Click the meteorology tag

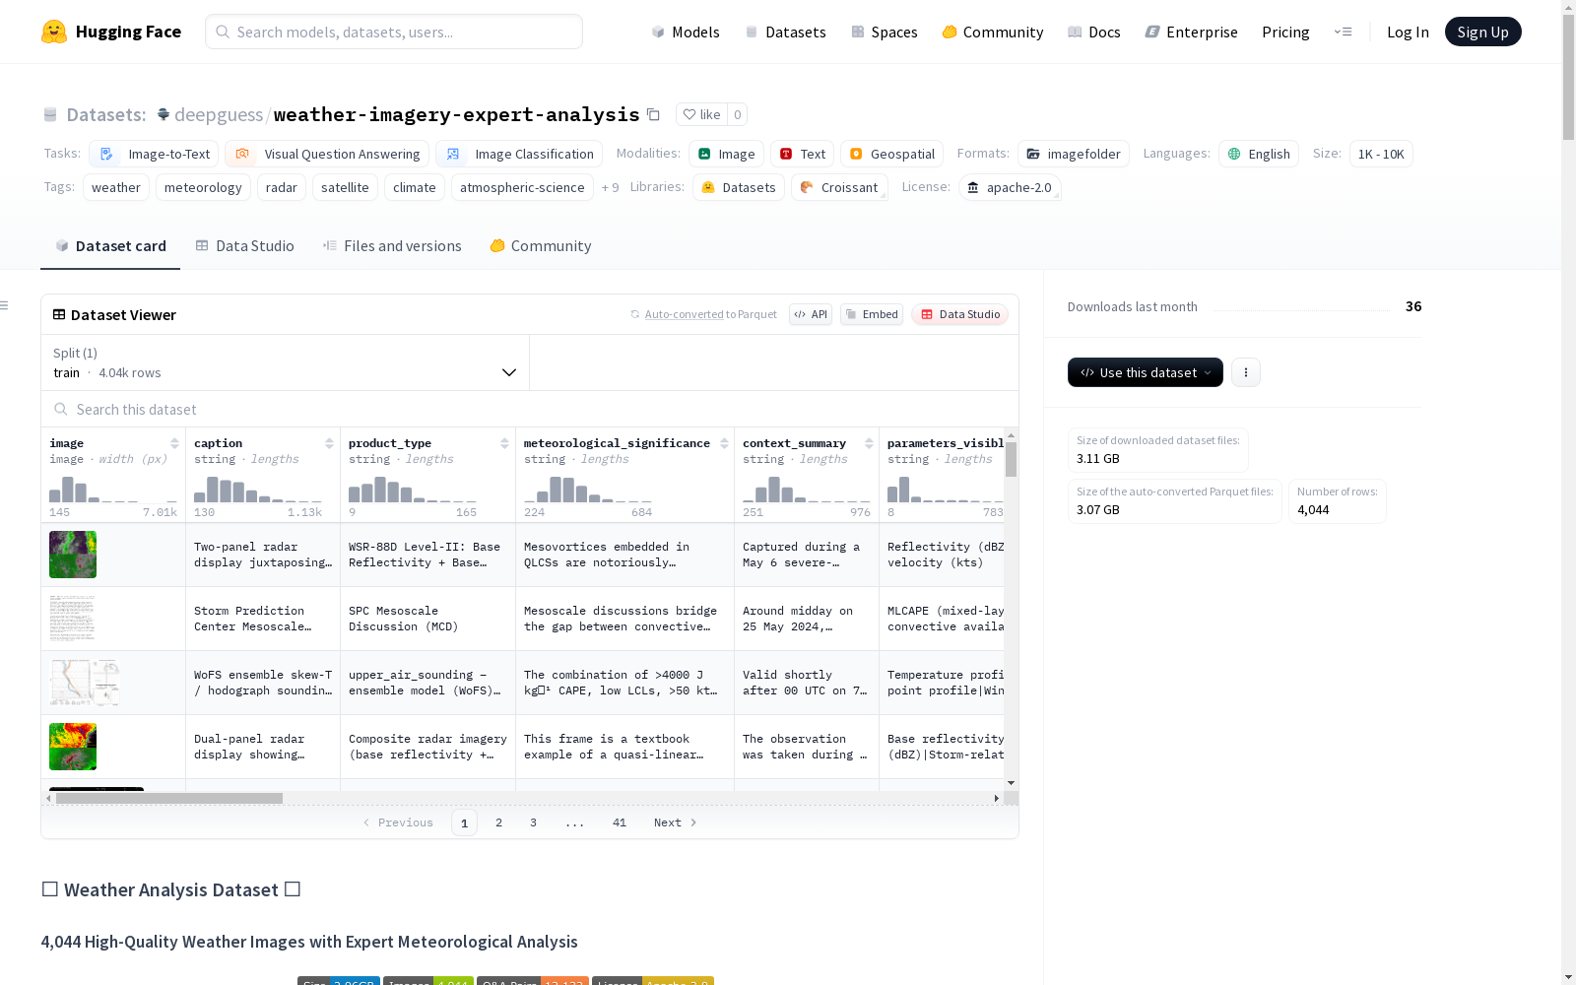tap(203, 187)
